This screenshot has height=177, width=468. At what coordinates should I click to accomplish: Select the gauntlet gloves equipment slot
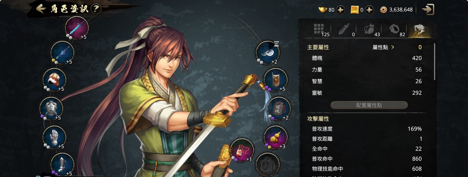[x=55, y=137]
